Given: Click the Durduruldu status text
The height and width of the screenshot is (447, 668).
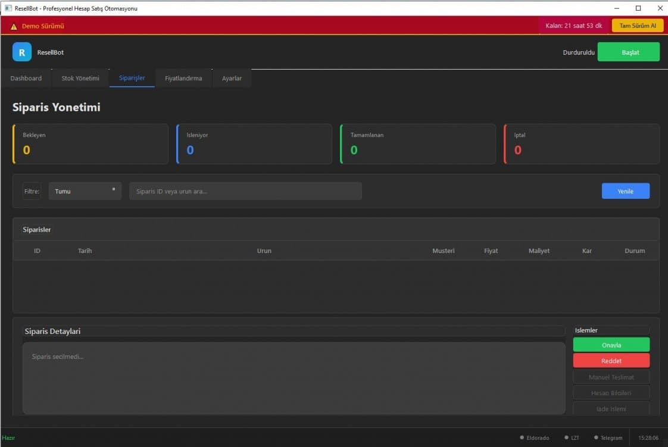Looking at the screenshot, I should click(x=579, y=52).
